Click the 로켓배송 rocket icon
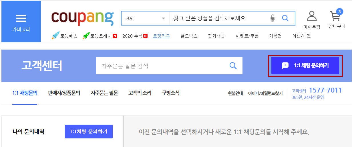The height and width of the screenshot is (147, 352). [x=55, y=36]
